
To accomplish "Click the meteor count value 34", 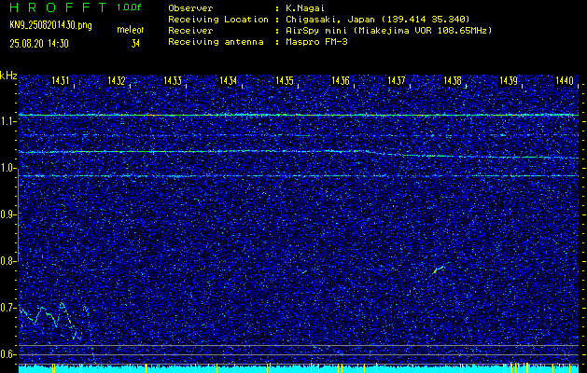I will 135,44.
